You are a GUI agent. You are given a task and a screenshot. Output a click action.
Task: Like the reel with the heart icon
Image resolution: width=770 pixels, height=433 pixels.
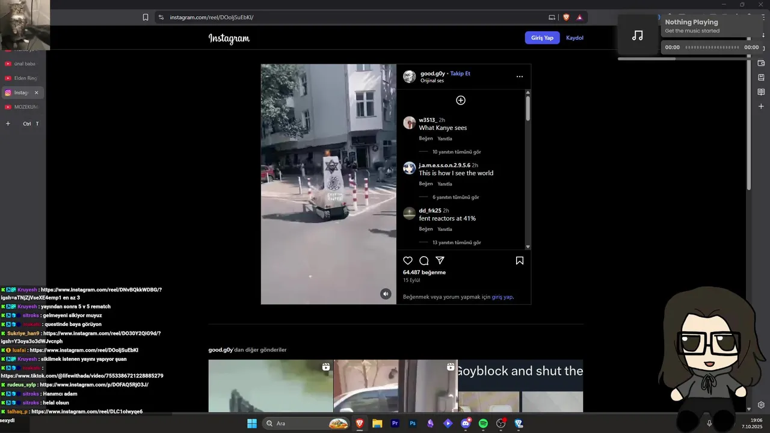tap(408, 260)
